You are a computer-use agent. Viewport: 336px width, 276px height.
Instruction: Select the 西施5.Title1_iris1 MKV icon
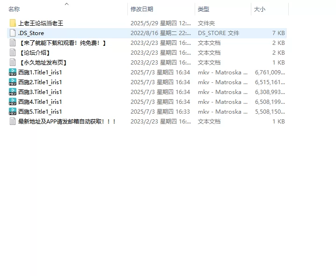tap(13, 112)
